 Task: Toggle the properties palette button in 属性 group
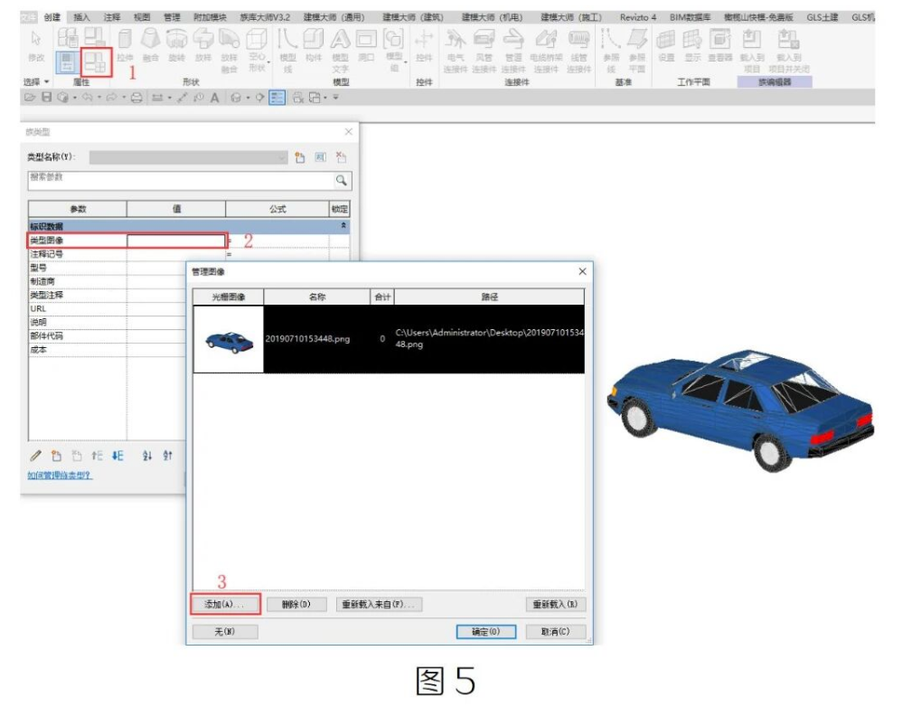point(67,62)
